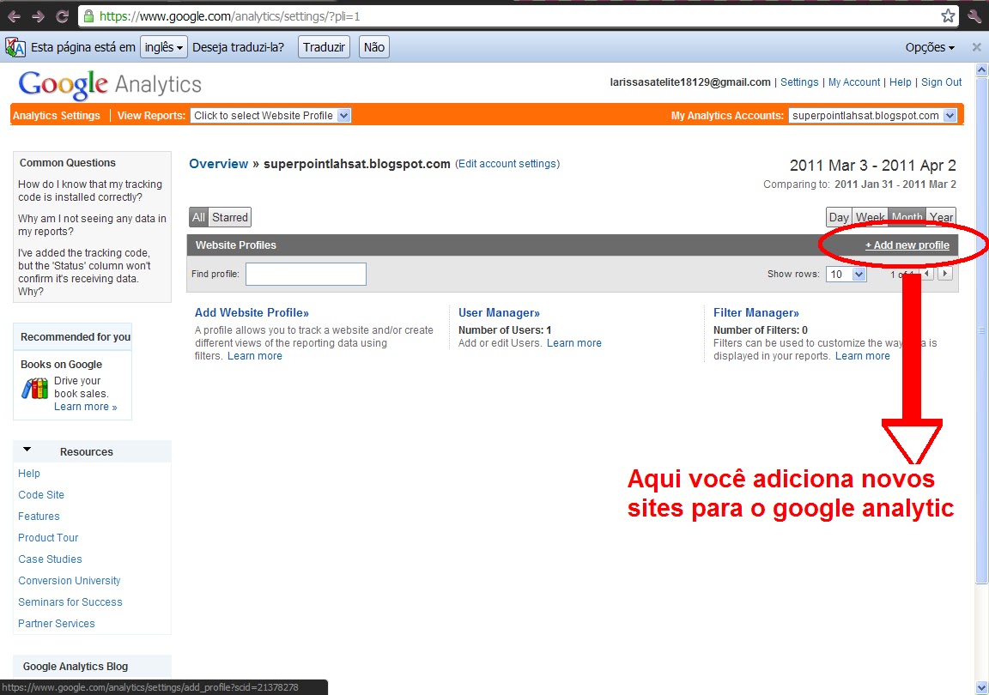
Task: Open Analytics Settings tab
Action: [56, 116]
